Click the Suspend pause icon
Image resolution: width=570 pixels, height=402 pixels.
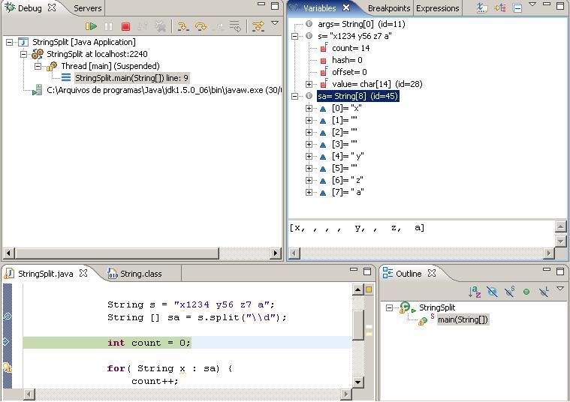[108, 26]
